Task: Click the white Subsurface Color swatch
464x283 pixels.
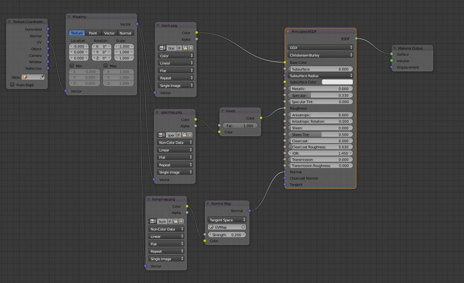Action: pos(337,82)
